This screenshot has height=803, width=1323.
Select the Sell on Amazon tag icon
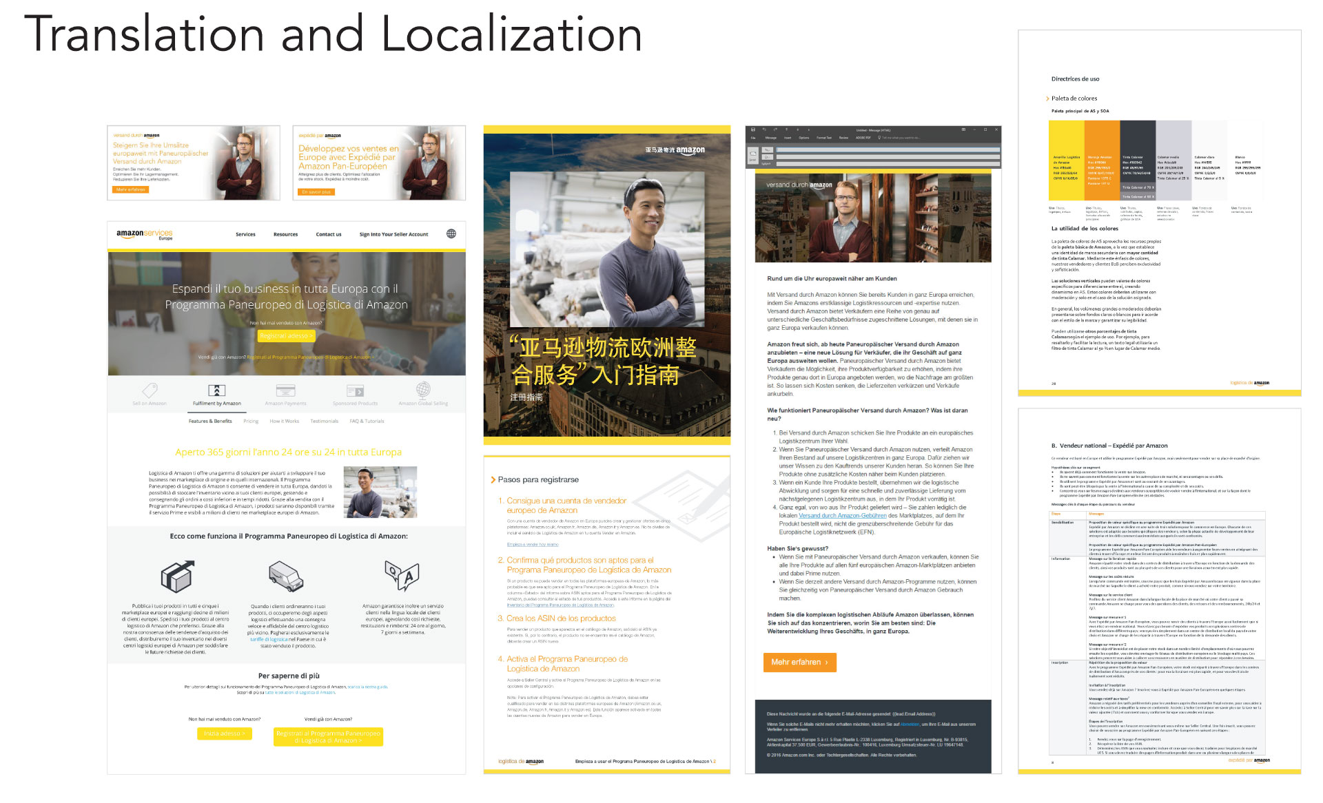point(150,390)
